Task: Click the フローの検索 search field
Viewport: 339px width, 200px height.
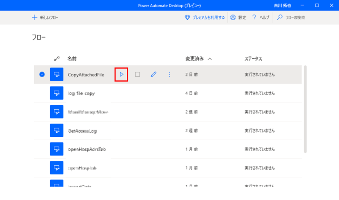Action: (291, 18)
